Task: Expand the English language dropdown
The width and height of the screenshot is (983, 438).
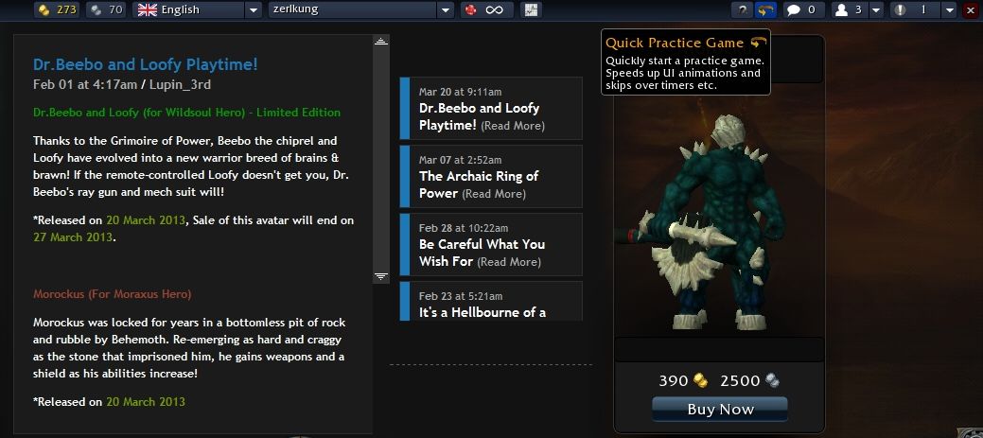Action: (253, 10)
